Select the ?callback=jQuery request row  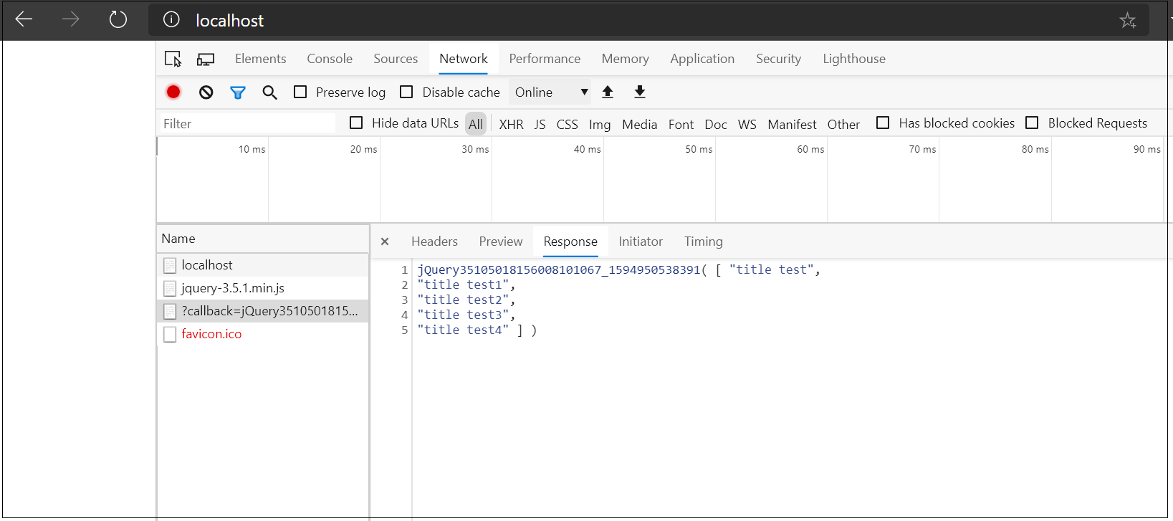(263, 311)
